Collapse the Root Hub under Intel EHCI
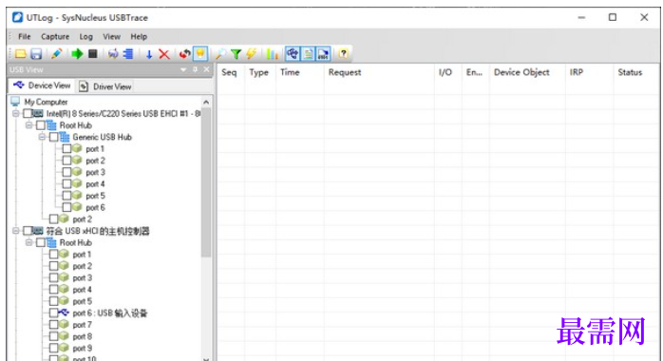 29,125
